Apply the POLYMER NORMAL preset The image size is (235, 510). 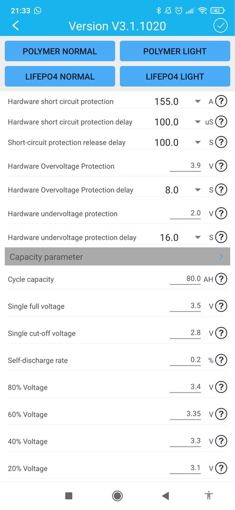tap(60, 51)
